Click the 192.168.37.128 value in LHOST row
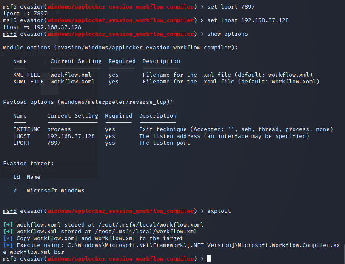The height and width of the screenshot is (264, 345). [x=71, y=136]
